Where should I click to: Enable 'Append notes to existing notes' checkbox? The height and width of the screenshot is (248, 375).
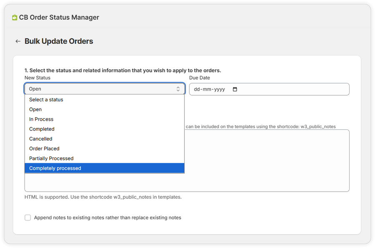click(x=28, y=218)
